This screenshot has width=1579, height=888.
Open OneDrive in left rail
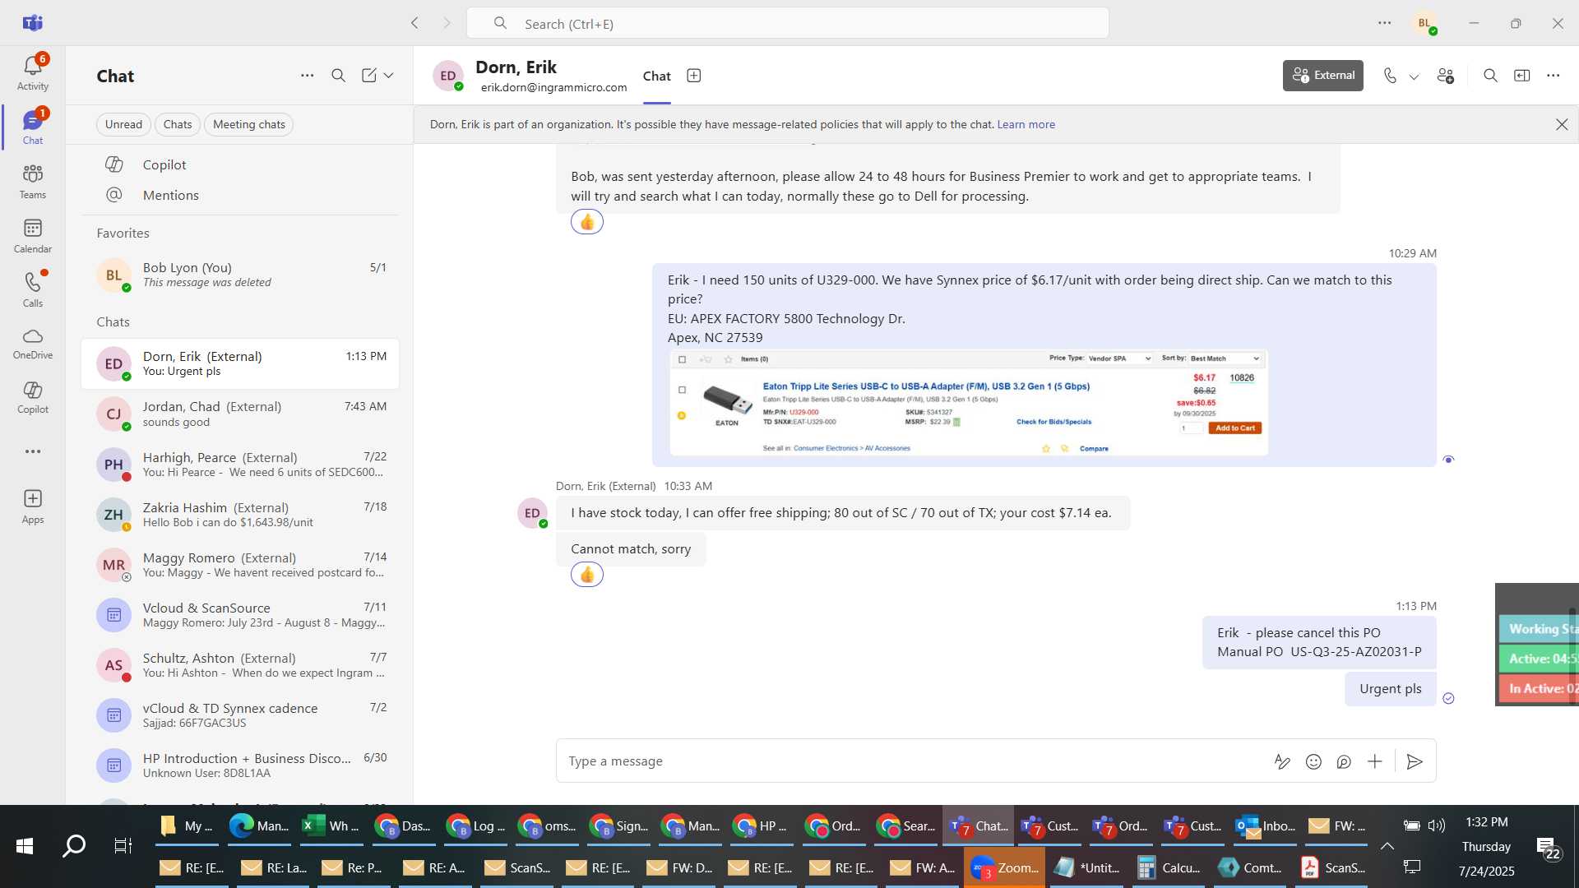point(33,344)
